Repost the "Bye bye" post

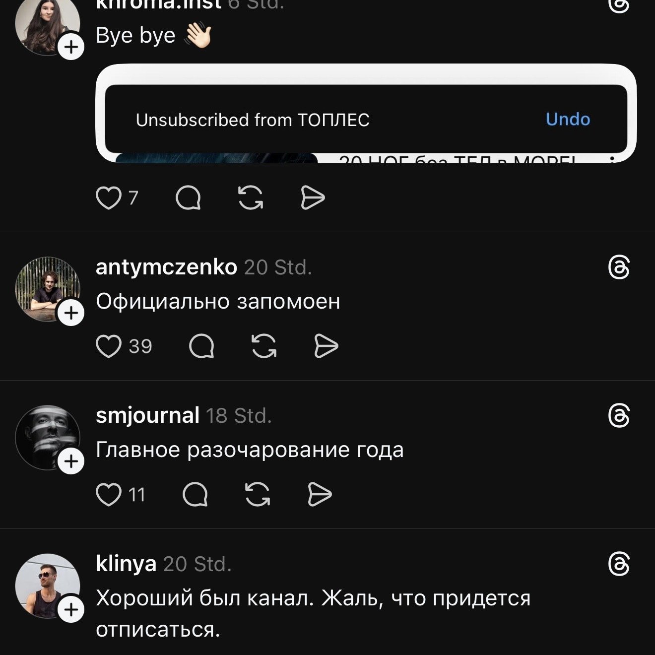pyautogui.click(x=251, y=198)
